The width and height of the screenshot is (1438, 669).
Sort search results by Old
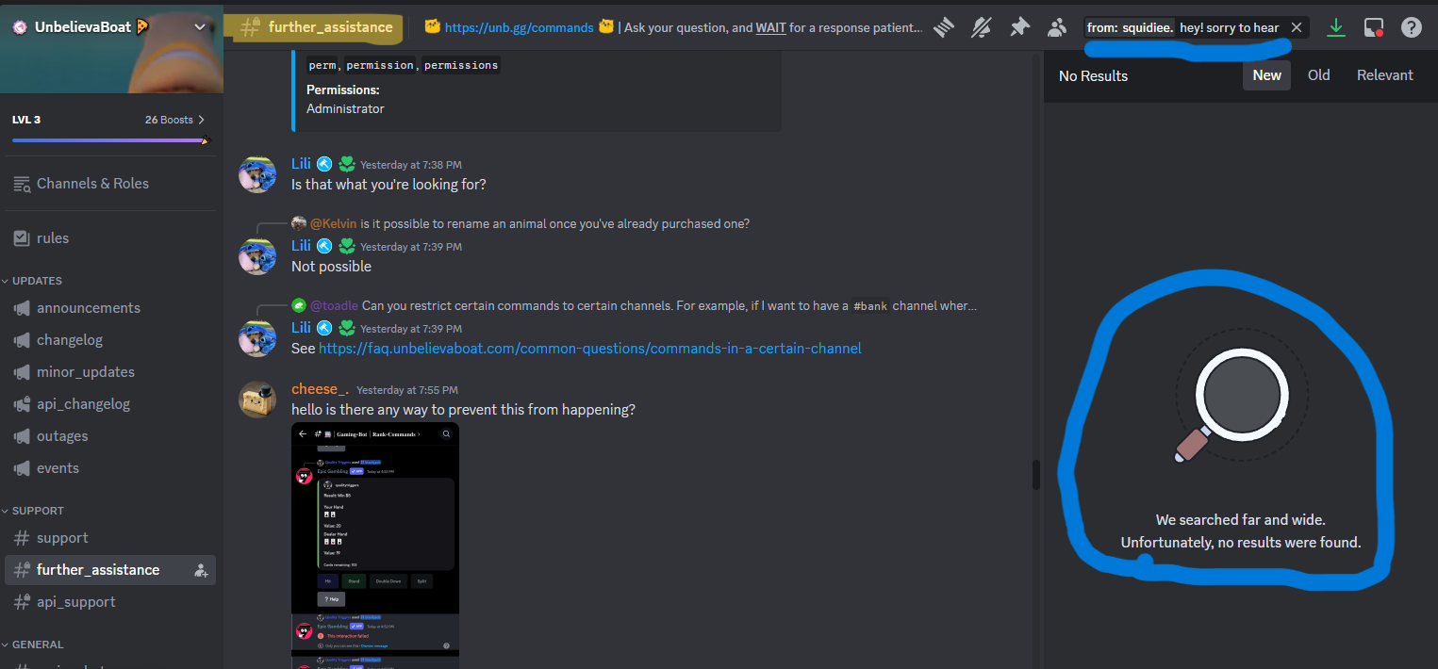[x=1318, y=75]
